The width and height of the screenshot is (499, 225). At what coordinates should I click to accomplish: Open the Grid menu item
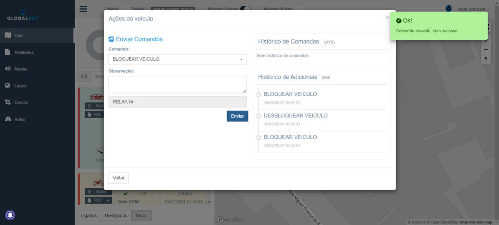(x=37, y=35)
